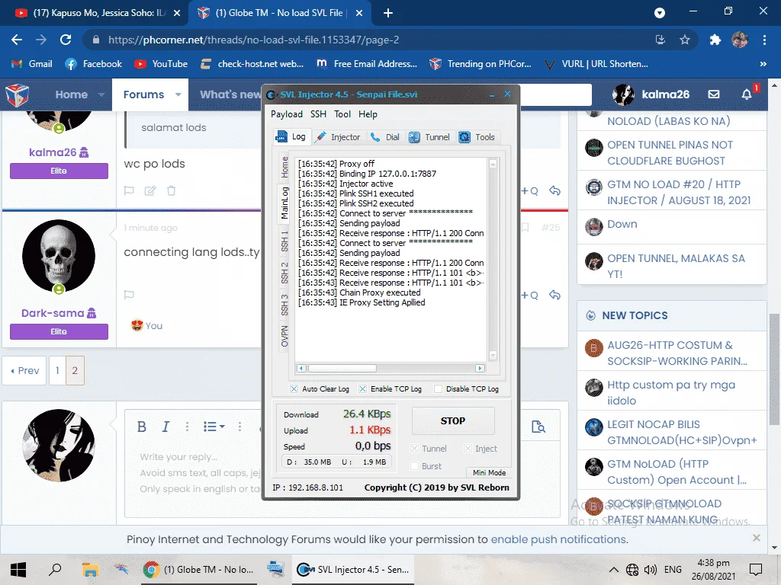
Task: Open the Payload menu
Action: (x=287, y=114)
